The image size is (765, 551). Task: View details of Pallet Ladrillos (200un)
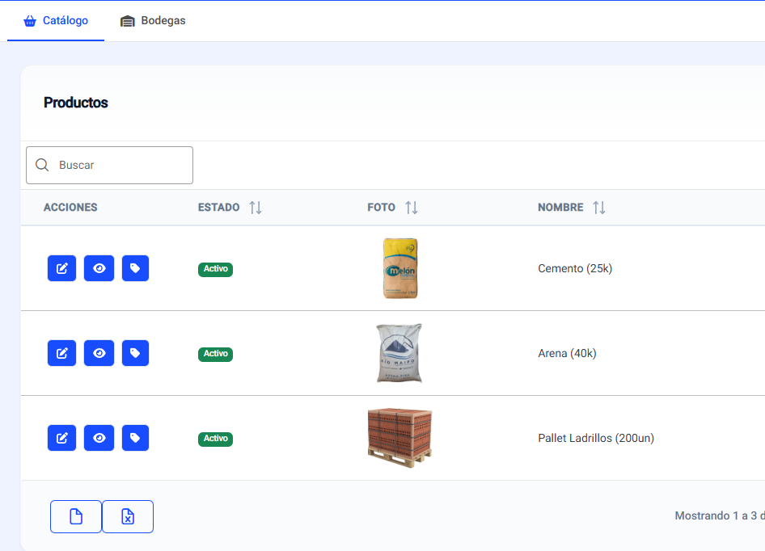click(x=99, y=438)
